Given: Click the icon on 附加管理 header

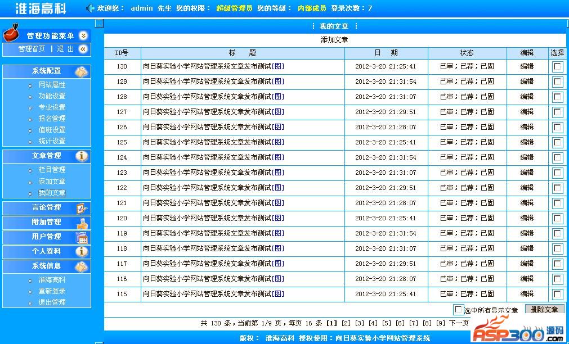Looking at the screenshot, I should point(82,223).
